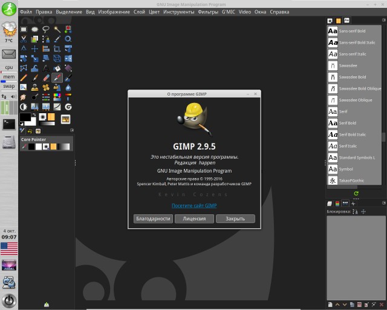Select the Hue-Saturation rainbow tool

tap(57, 97)
